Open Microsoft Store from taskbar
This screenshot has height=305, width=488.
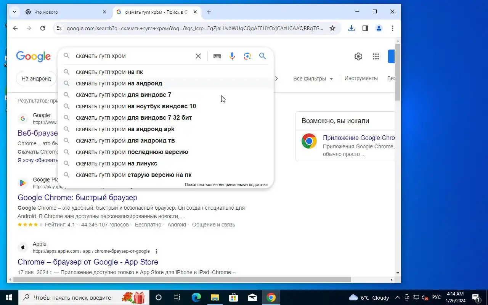[x=233, y=297]
